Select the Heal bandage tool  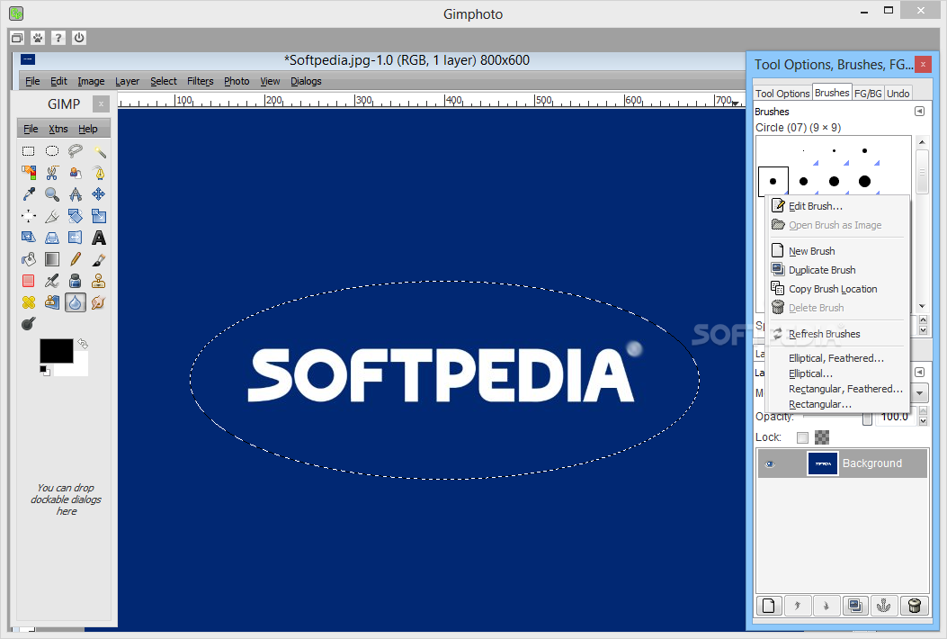pyautogui.click(x=29, y=302)
